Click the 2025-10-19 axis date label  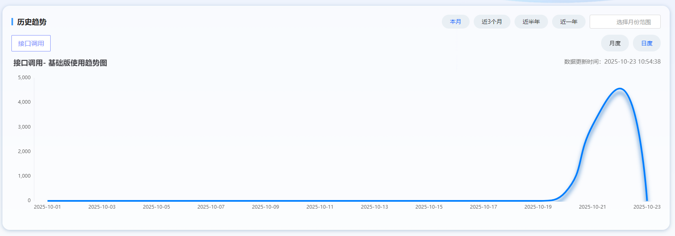(x=538, y=207)
